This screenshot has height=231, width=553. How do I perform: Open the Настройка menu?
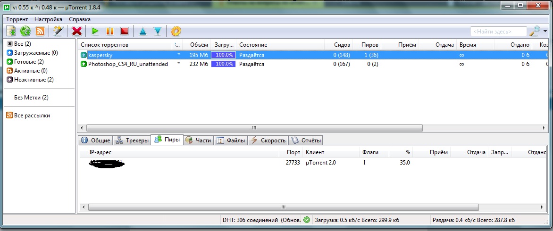[48, 19]
